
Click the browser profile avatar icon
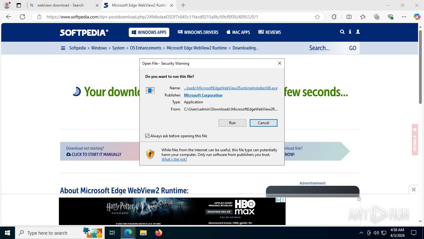[x=7, y=5]
